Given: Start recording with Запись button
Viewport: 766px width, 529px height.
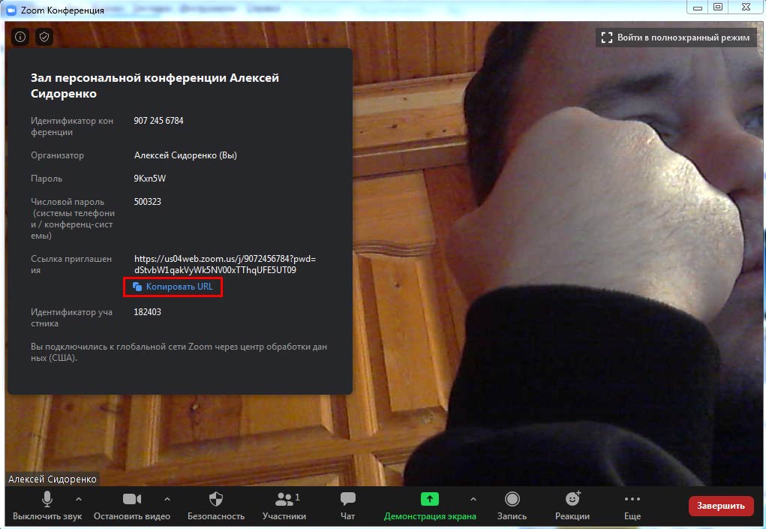Looking at the screenshot, I should pyautogui.click(x=512, y=506).
